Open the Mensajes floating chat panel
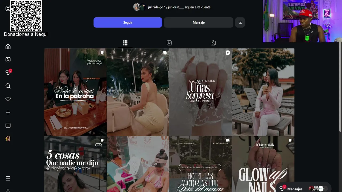The height and width of the screenshot is (192, 342). tap(295, 189)
